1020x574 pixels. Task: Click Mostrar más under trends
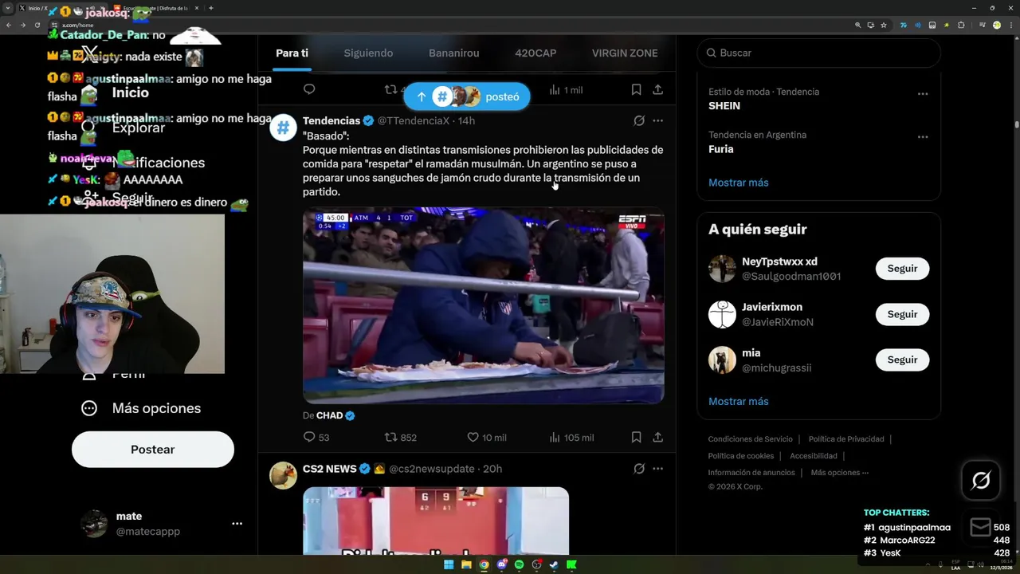(739, 183)
